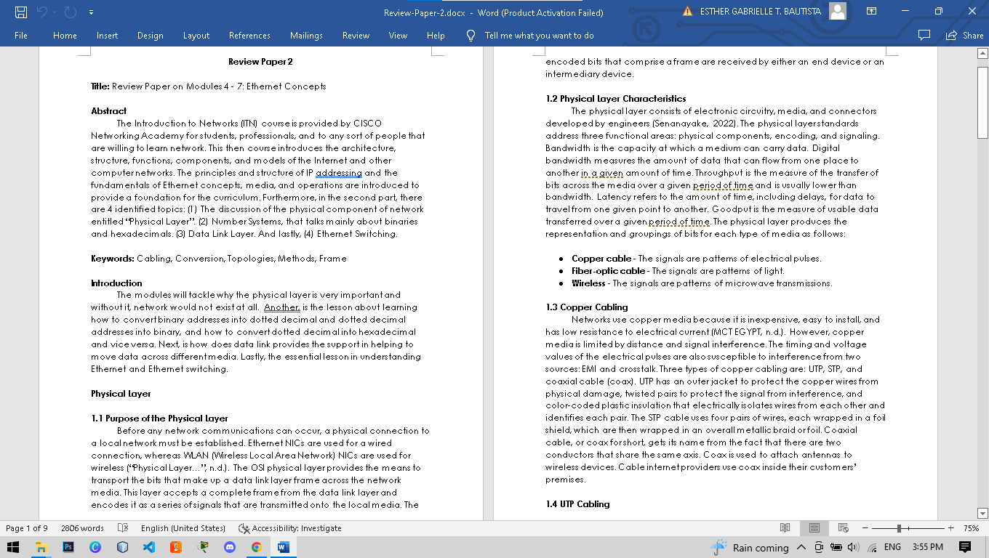Viewport: 989px width, 558px height.
Task: Click the Tell me lightbulb icon
Action: click(x=471, y=36)
